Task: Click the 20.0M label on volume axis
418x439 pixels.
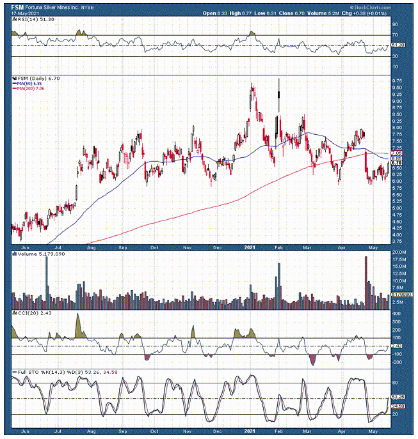Action: point(399,252)
